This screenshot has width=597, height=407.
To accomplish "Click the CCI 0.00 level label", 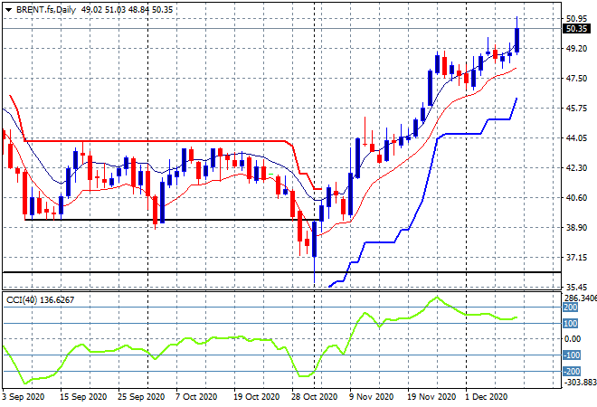I will click(573, 339).
